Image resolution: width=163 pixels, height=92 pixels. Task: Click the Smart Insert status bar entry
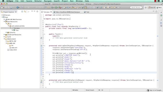90,90
